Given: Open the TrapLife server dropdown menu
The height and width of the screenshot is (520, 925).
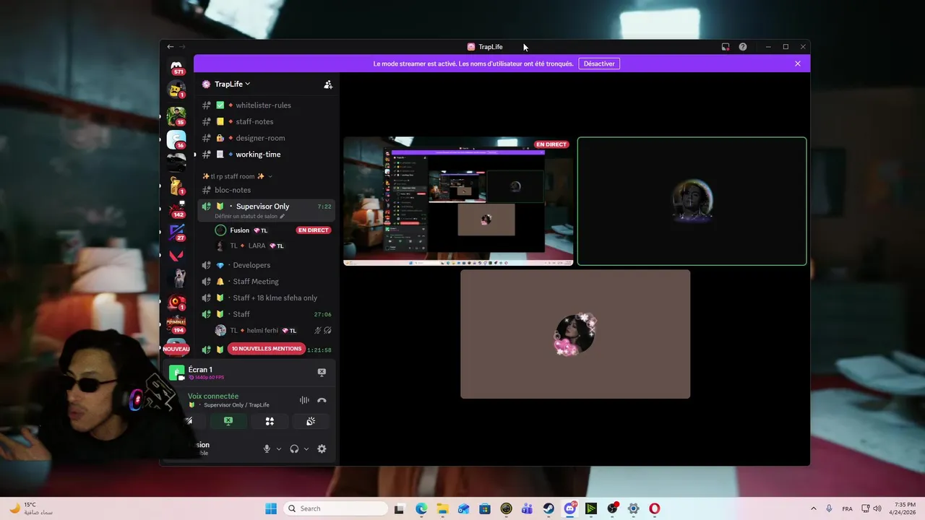Looking at the screenshot, I should coord(232,84).
